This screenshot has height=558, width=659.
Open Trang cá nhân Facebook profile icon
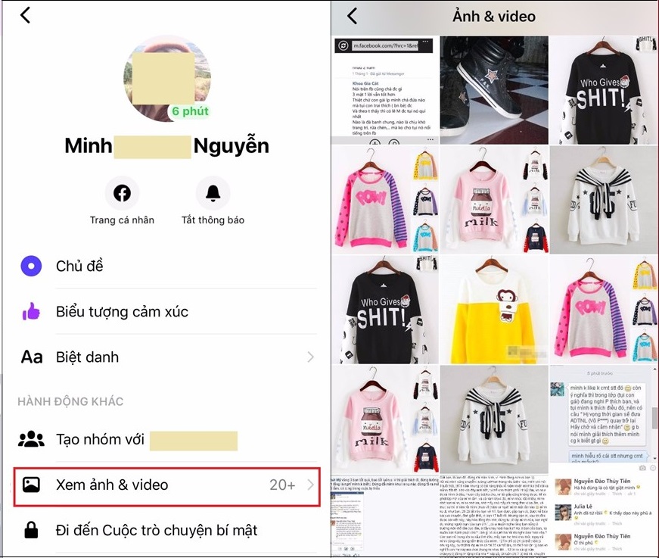pyautogui.click(x=122, y=193)
